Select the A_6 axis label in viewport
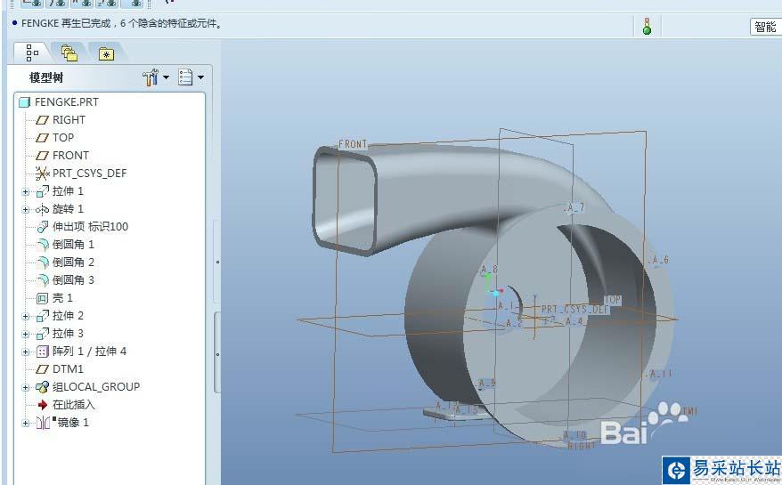This screenshot has width=782, height=485. point(659,260)
